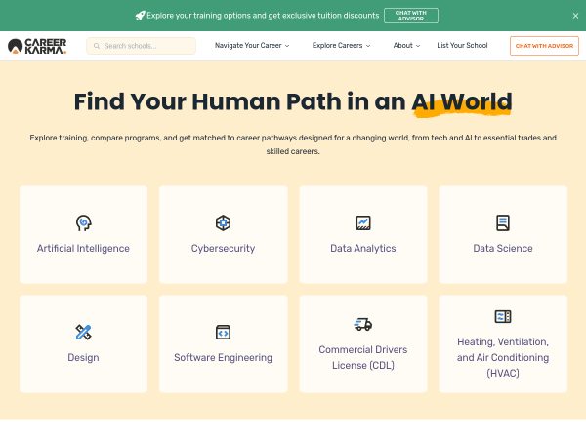Open the Software Engineering category link
This screenshot has width=586, height=439.
223,343
